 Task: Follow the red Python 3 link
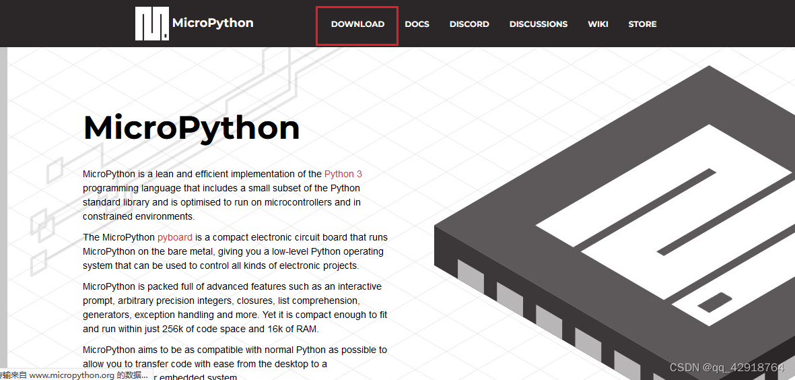tap(343, 174)
